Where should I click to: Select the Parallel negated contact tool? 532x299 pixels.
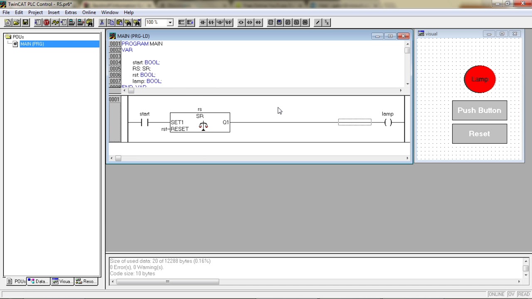228,22
